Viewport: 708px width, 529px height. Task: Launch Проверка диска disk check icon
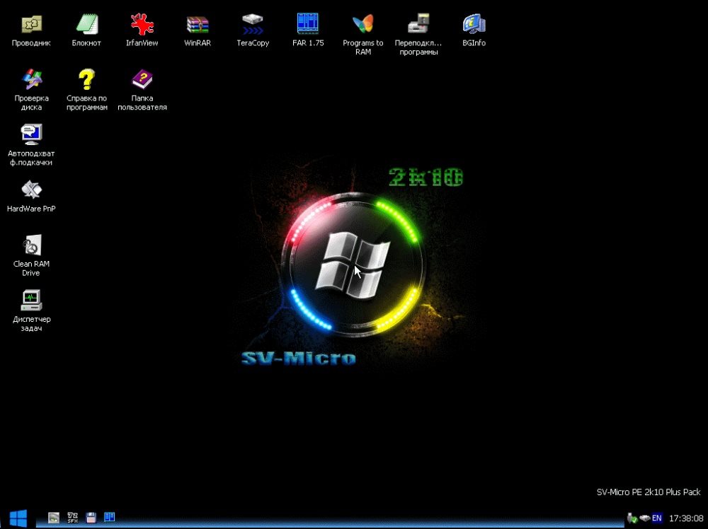pos(31,79)
